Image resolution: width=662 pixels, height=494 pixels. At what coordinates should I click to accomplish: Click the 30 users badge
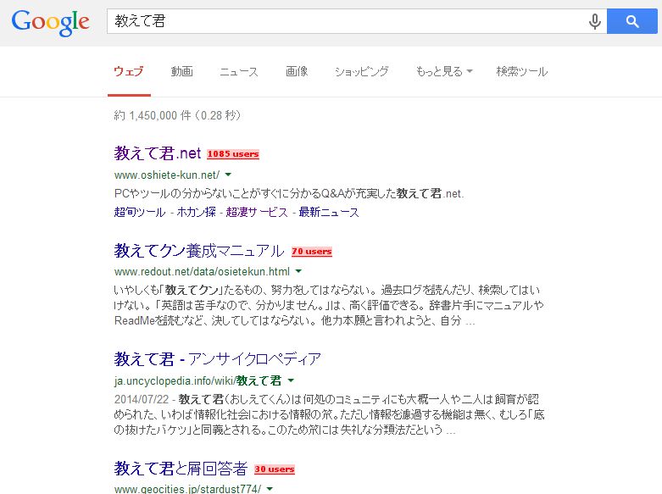275,469
